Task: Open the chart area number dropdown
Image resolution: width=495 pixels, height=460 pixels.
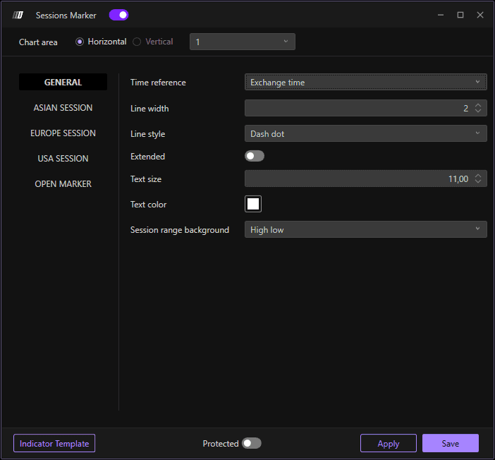Action: click(x=242, y=42)
